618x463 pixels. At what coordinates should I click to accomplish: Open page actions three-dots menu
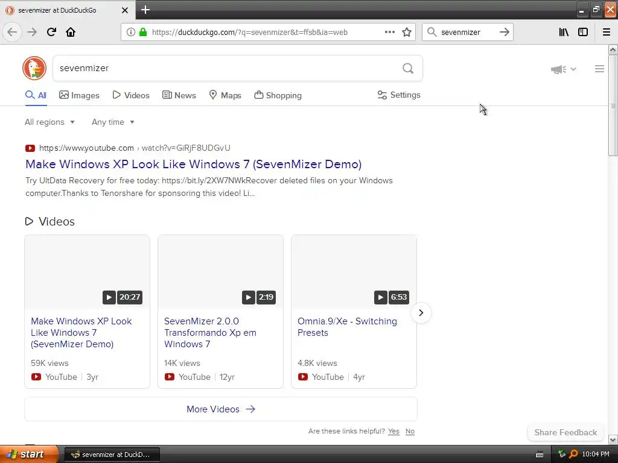pyautogui.click(x=390, y=32)
